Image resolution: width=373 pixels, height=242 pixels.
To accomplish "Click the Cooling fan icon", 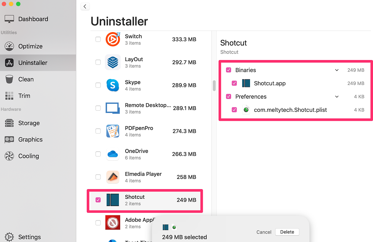I will click(9, 156).
